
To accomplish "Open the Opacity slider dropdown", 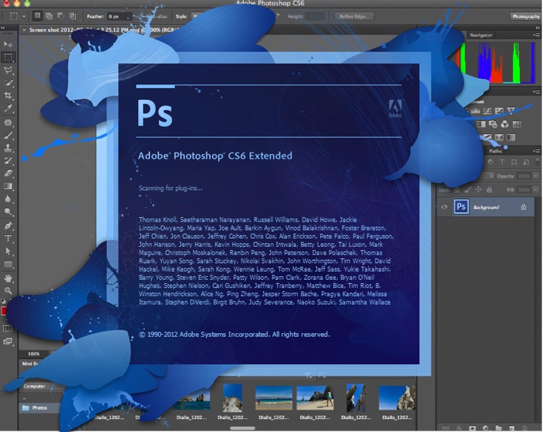I will point(536,176).
